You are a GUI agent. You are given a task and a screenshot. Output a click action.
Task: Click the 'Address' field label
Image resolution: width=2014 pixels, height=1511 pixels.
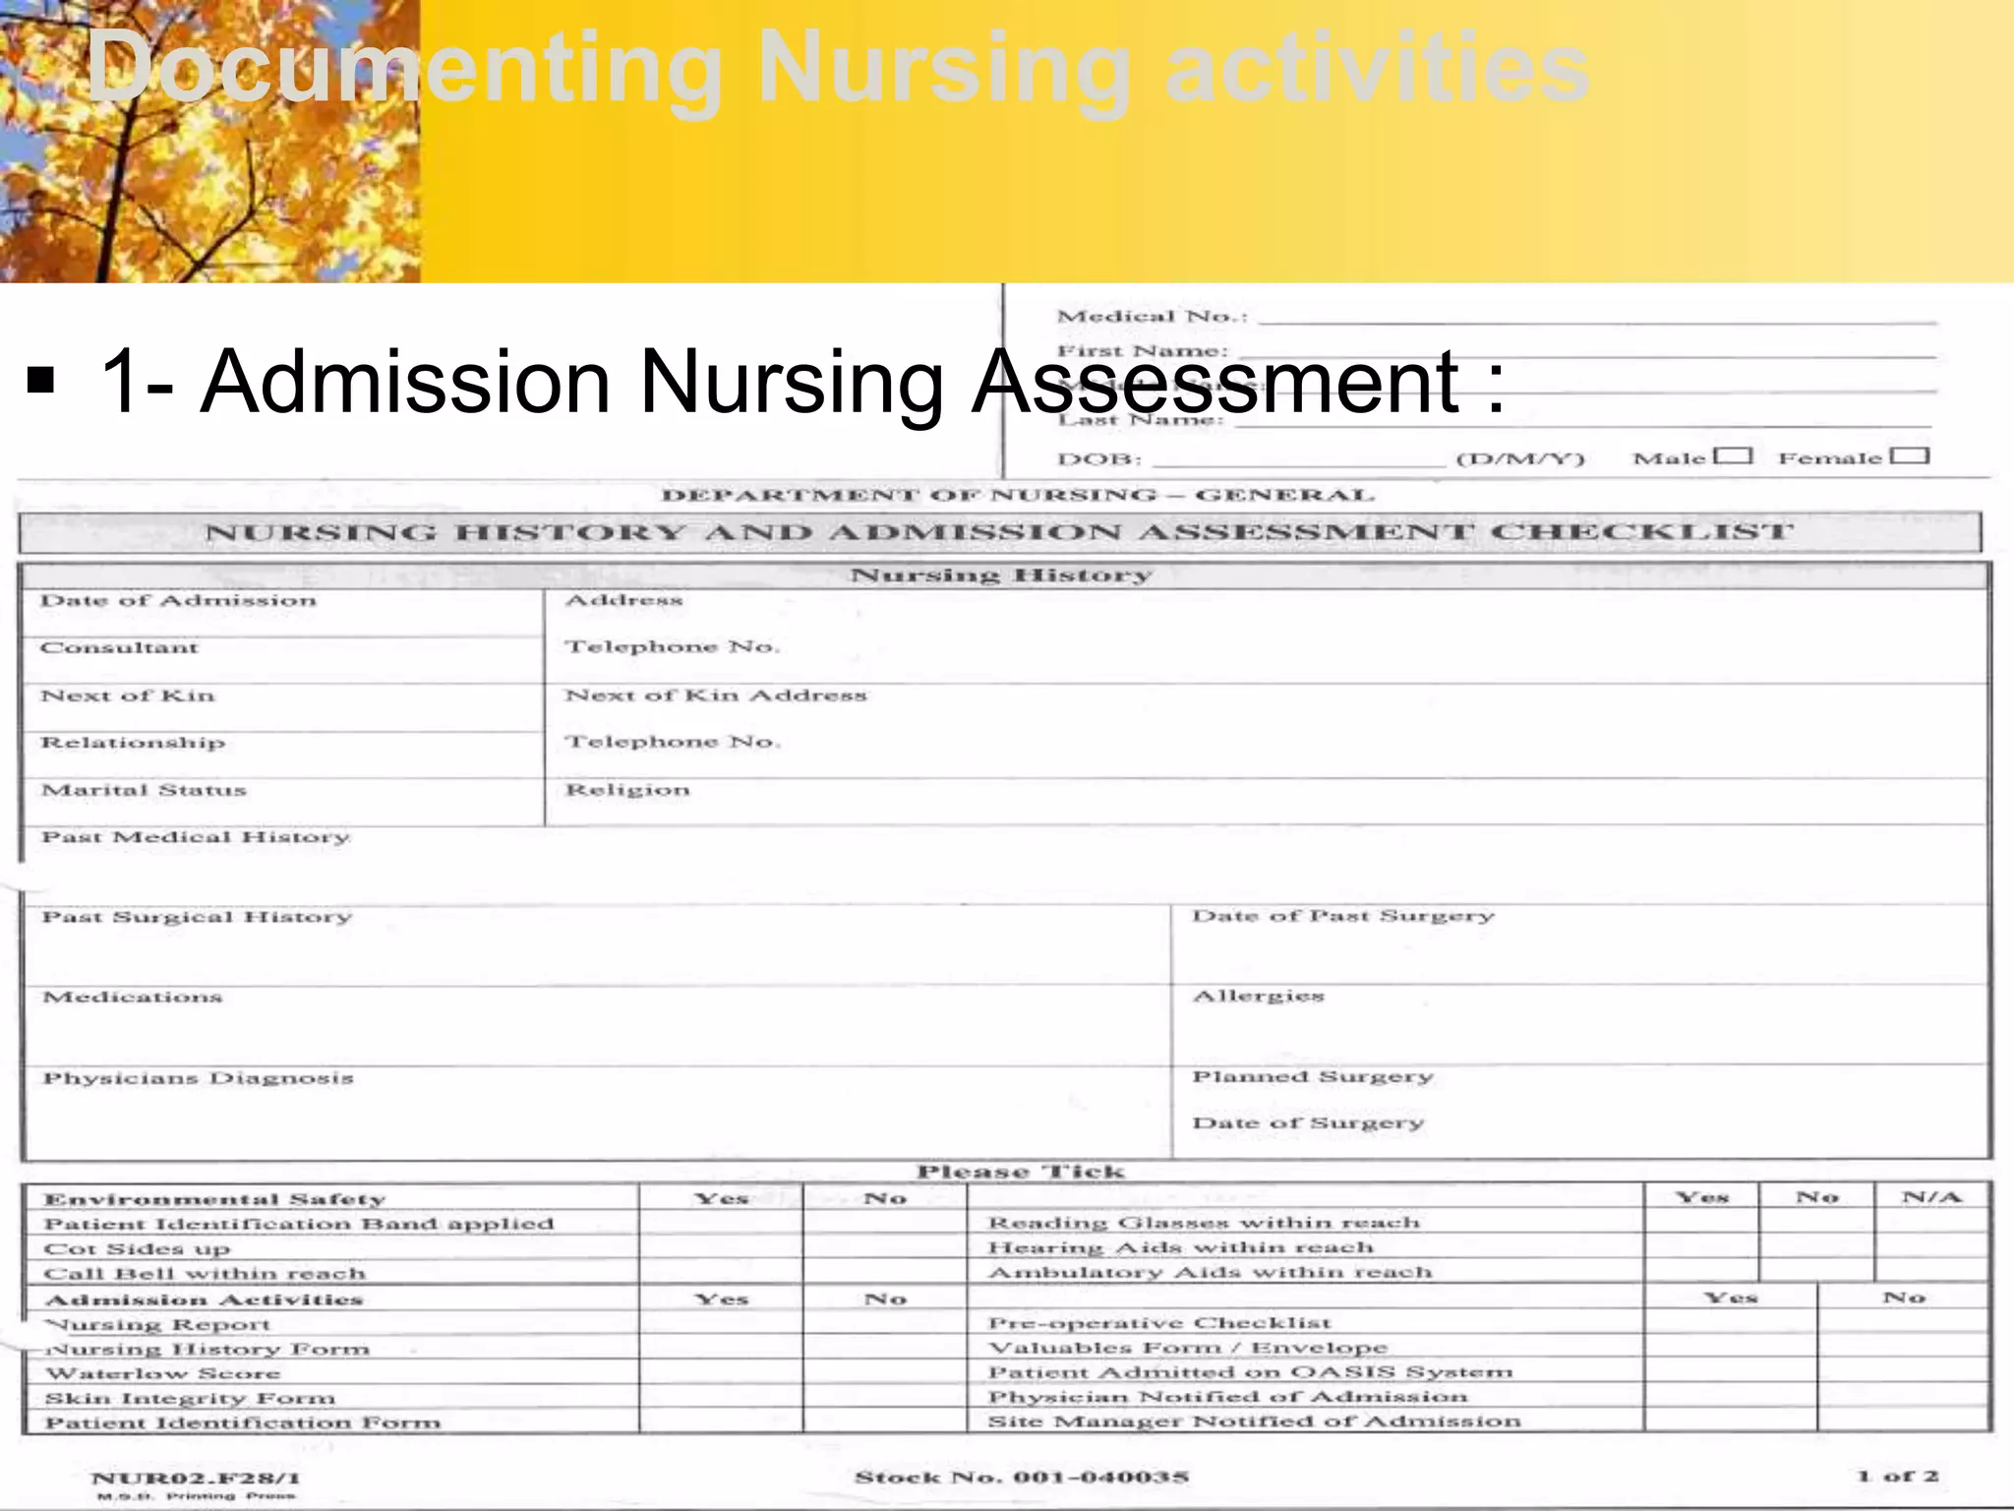click(623, 600)
